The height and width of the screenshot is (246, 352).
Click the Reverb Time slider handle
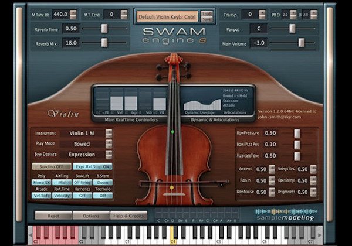click(104, 29)
